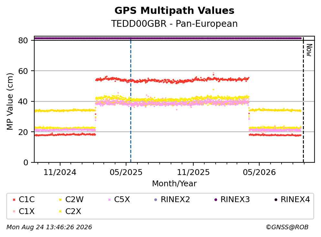Click the ©GNSS@ROB copyright text

(x=287, y=227)
